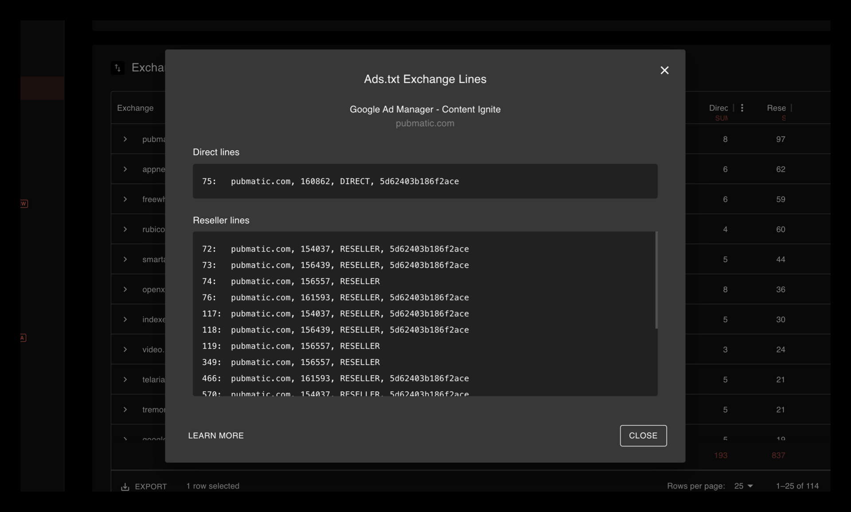Expand the pubmatic exchange row
The height and width of the screenshot is (512, 851).
tap(125, 139)
